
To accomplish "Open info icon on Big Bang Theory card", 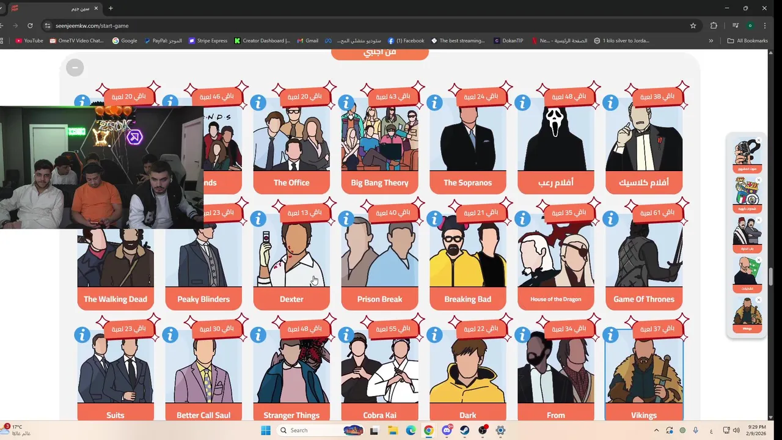I will (346, 103).
